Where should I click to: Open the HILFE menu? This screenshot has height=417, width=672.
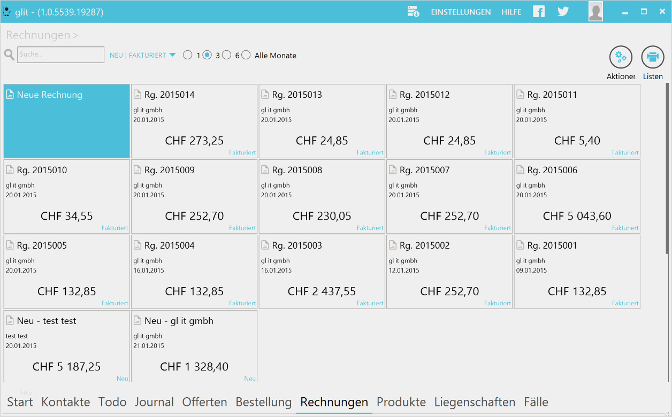pos(511,12)
